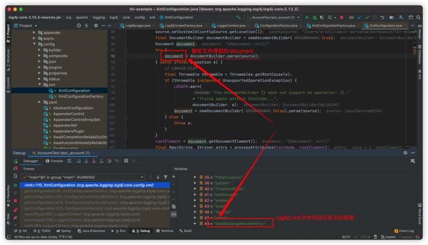Click the View Breakpoints red double-dot icon
The image size is (428, 245).
[15, 210]
